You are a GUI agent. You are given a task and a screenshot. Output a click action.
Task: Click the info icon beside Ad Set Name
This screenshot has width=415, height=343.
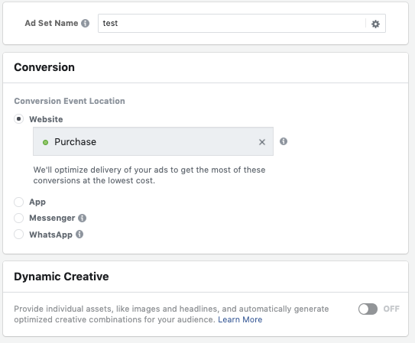[x=86, y=23]
